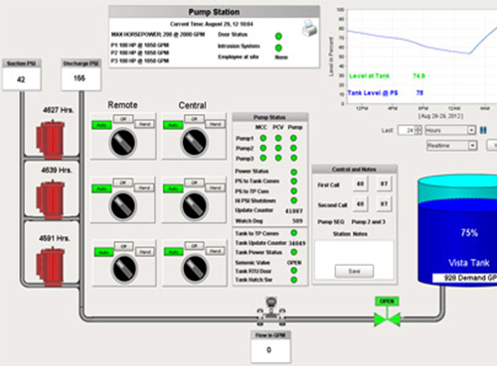This screenshot has width=497, height=367.
Task: Click the blue pause icon beside Hours
Action: tap(483, 130)
